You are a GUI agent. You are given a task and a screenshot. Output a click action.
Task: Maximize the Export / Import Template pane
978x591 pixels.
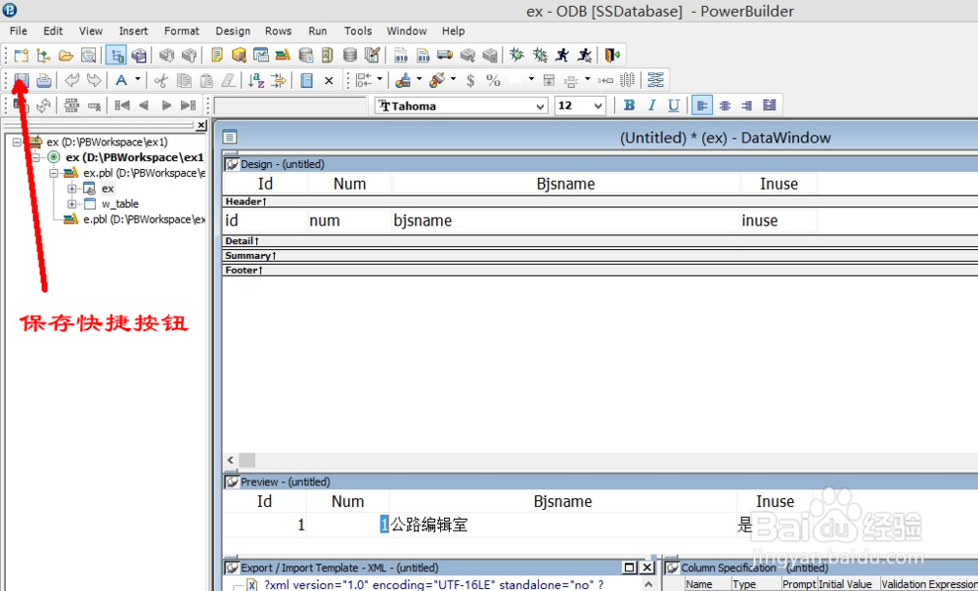coord(629,568)
